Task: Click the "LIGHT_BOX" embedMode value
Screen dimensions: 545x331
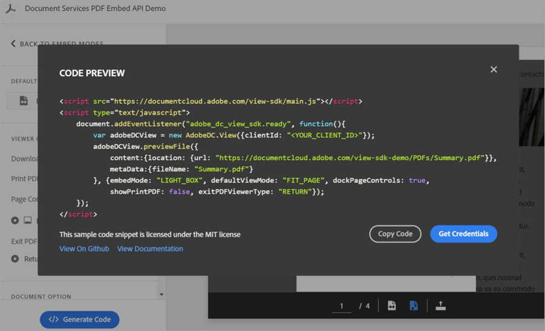Action: click(179, 180)
